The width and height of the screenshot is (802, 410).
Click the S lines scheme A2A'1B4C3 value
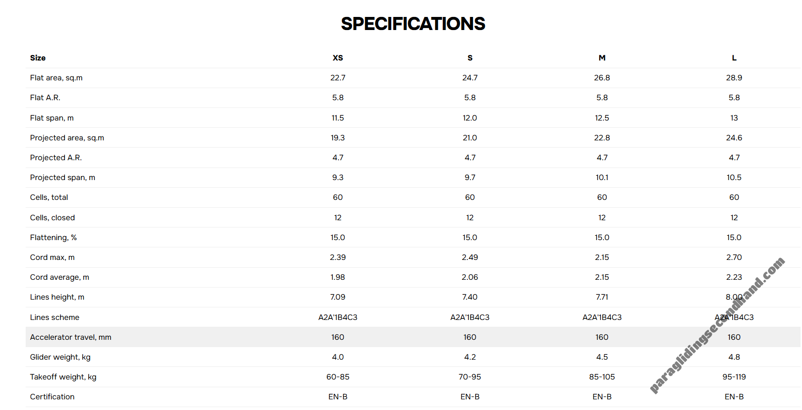470,318
